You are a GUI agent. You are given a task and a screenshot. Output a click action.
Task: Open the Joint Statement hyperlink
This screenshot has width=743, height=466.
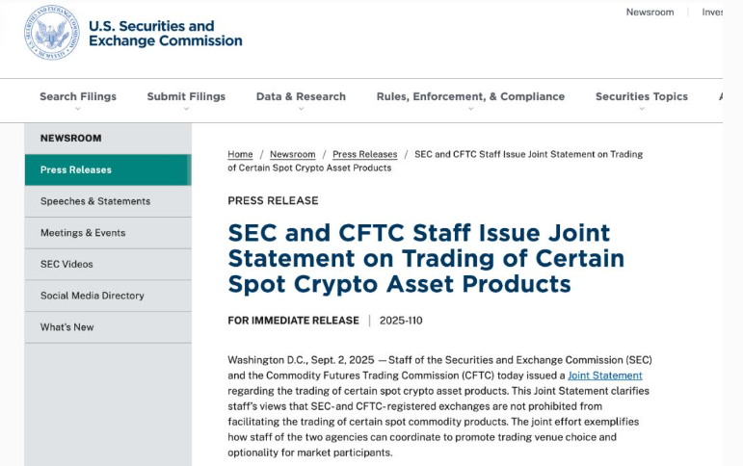click(604, 375)
